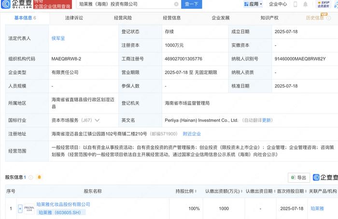The height and width of the screenshot is (219, 338).
Task: Open related product 珀莱雅 link
Action: click(317, 208)
